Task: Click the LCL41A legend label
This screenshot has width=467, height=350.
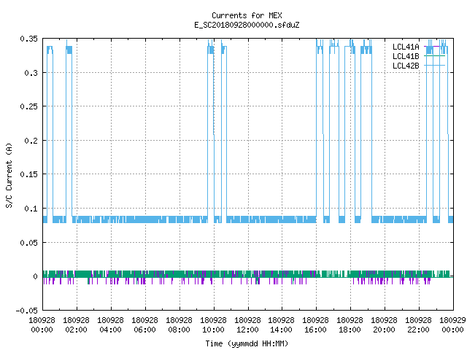Action: tap(406, 47)
